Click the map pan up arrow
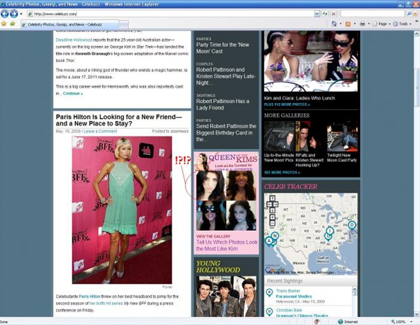420x325 pixels. pos(272,198)
